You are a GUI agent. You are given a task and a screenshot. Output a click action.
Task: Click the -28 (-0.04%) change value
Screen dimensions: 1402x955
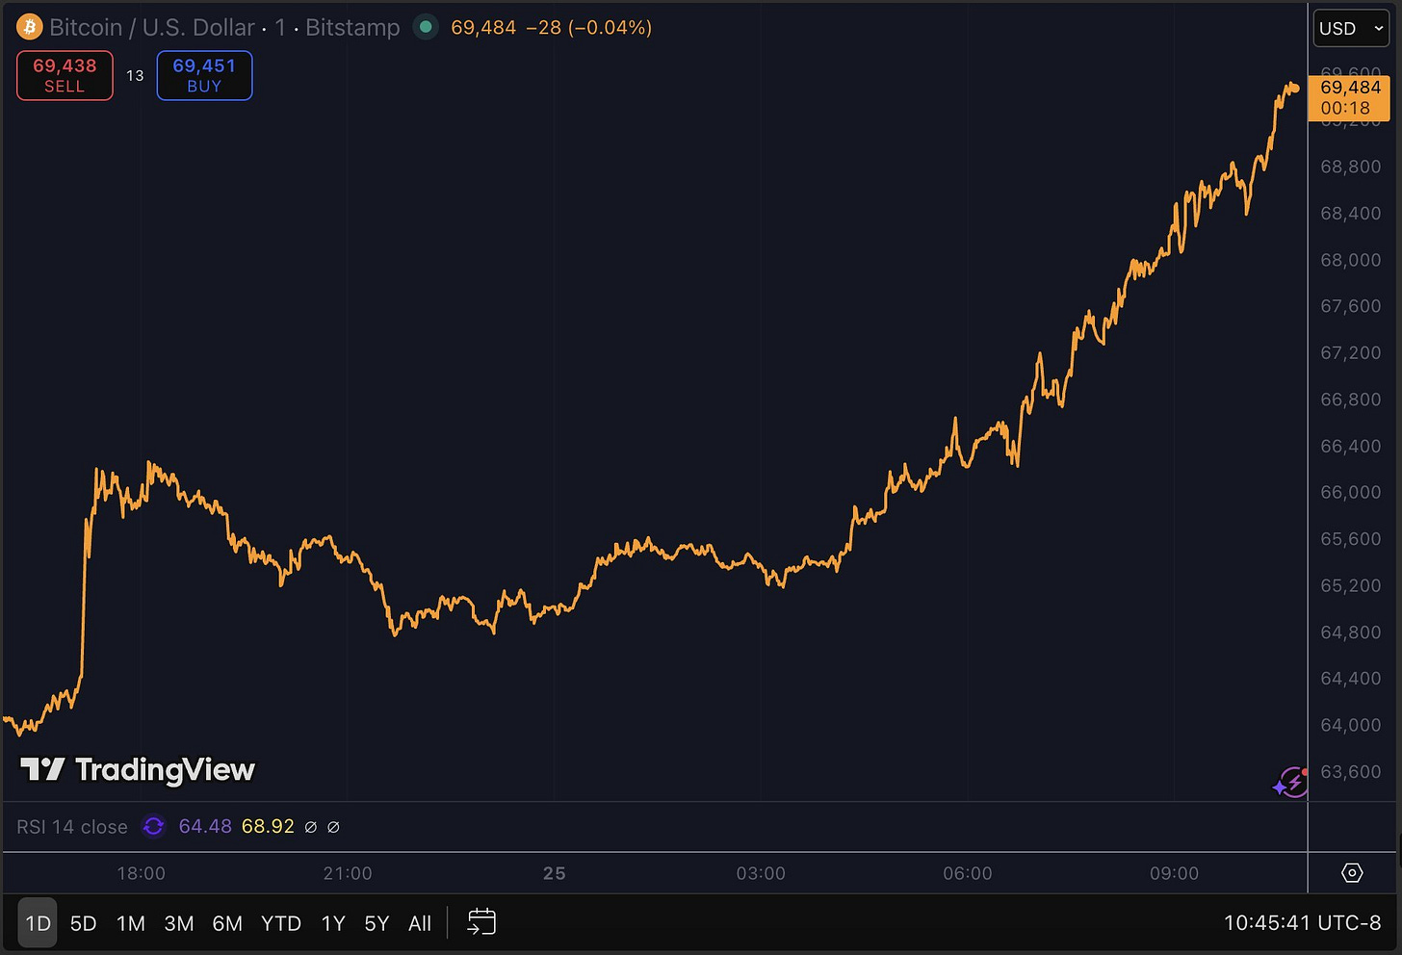tap(589, 27)
